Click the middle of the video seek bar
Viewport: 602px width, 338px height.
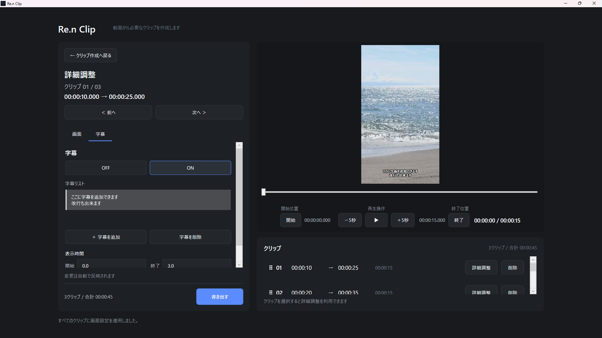[x=400, y=192]
